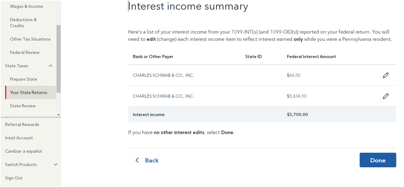Sign Out of the account
404x187 pixels.
click(14, 178)
